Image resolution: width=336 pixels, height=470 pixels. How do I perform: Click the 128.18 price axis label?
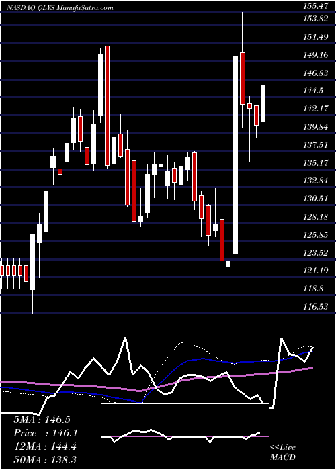[x=314, y=216]
